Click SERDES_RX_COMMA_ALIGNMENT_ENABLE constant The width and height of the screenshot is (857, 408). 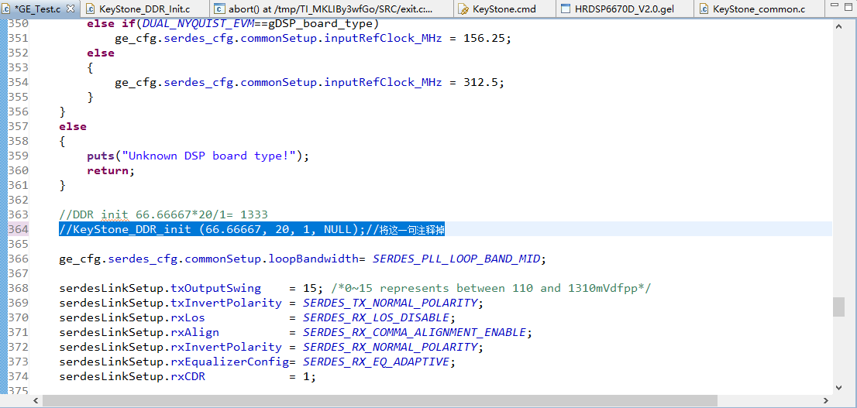415,332
